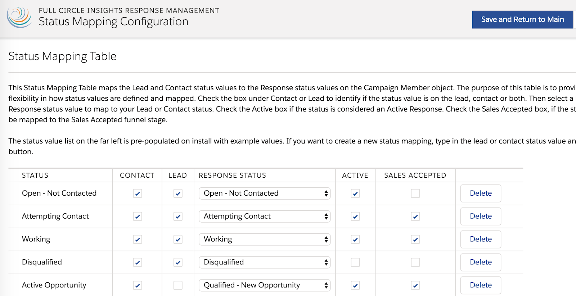Image resolution: width=576 pixels, height=296 pixels.
Task: Click the LEAD column header
Action: pos(178,176)
